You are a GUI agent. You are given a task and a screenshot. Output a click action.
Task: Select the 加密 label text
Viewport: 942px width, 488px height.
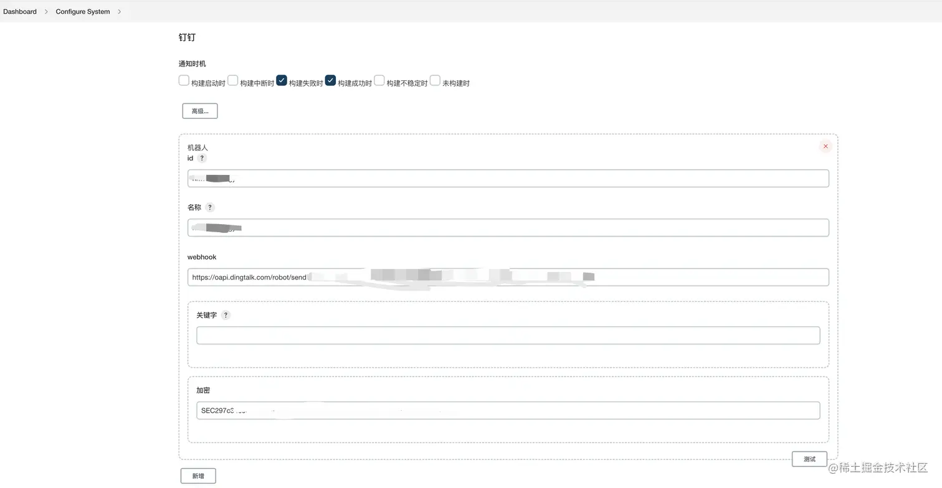(x=203, y=390)
